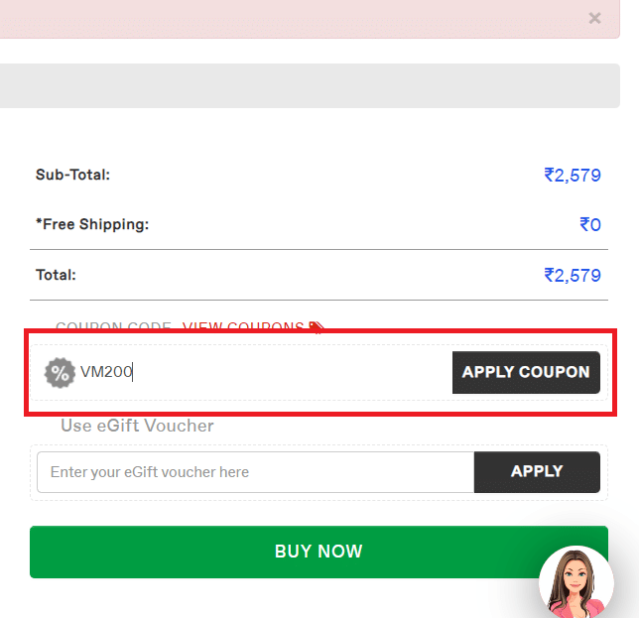The width and height of the screenshot is (639, 618).
Task: Click the Total amount ₹2,579
Action: [573, 275]
